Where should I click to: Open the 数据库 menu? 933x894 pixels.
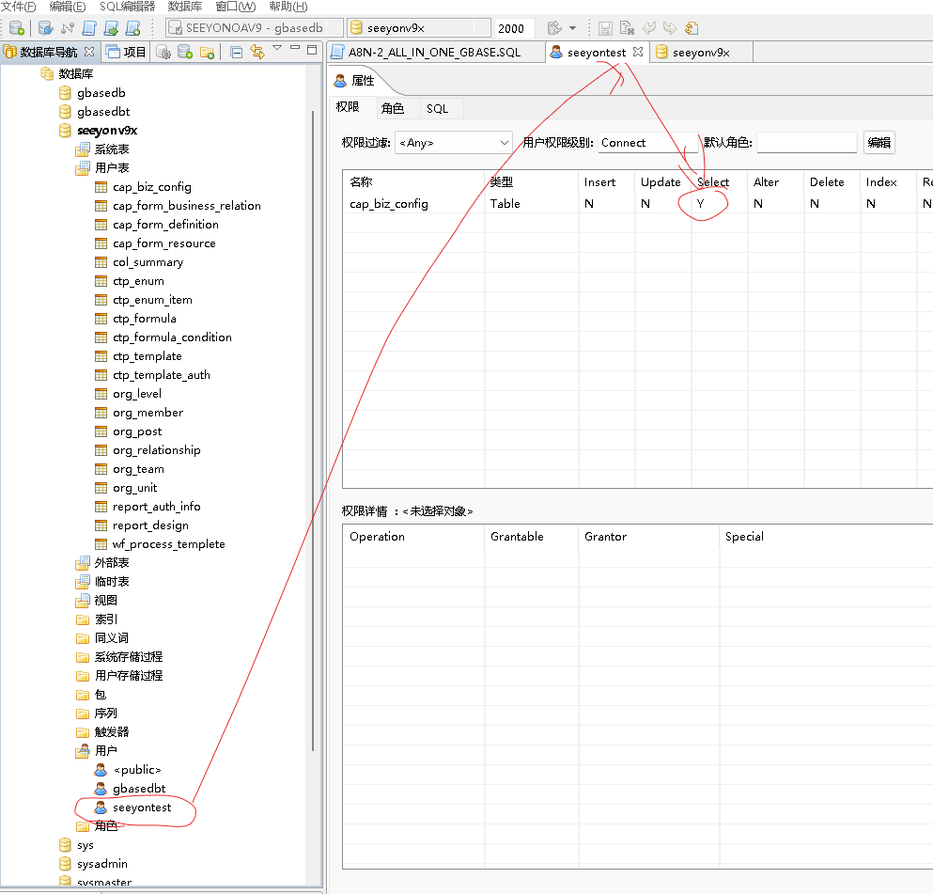coord(185,7)
